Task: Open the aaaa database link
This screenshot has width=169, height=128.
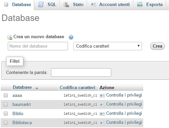Action: tap(17, 96)
